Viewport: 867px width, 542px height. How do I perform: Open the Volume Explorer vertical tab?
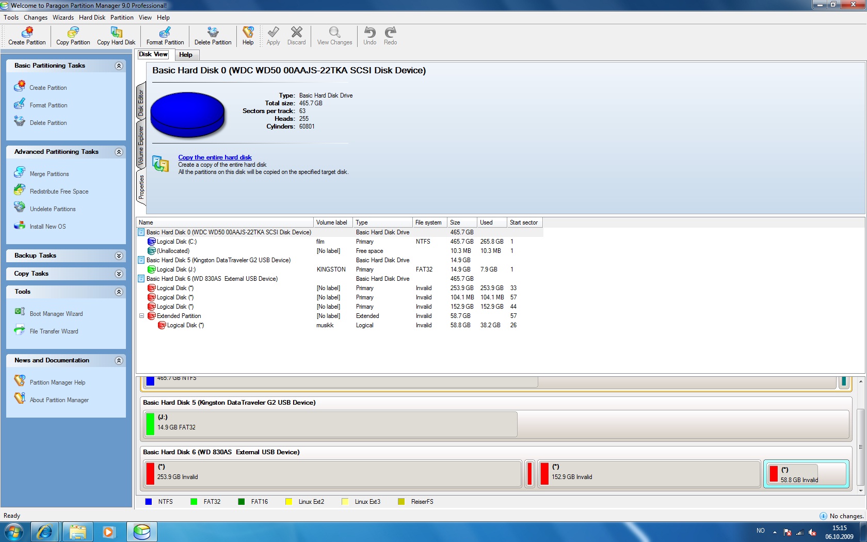click(x=141, y=146)
